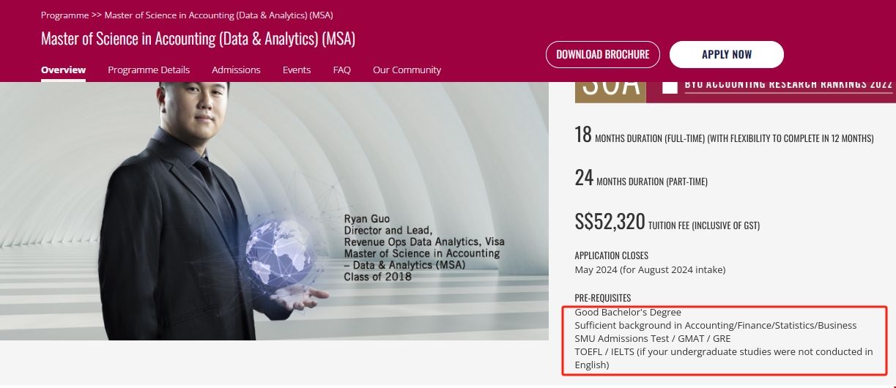Click the Ryan Guo caption text
Screen dimensions: 896x388
(x=423, y=248)
